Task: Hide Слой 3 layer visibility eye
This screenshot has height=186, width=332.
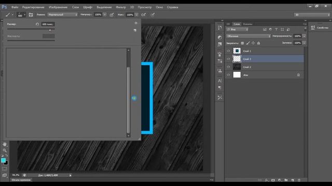Action: pyautogui.click(x=228, y=59)
